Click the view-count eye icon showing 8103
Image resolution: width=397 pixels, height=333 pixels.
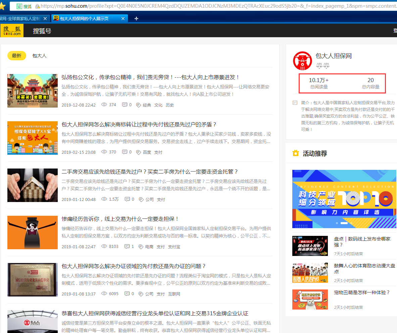coord(104,246)
